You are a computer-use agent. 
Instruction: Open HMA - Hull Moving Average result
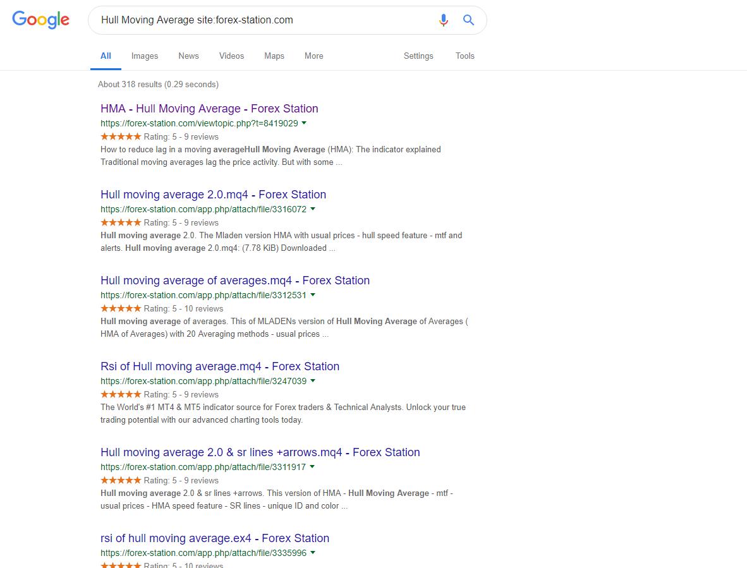209,109
